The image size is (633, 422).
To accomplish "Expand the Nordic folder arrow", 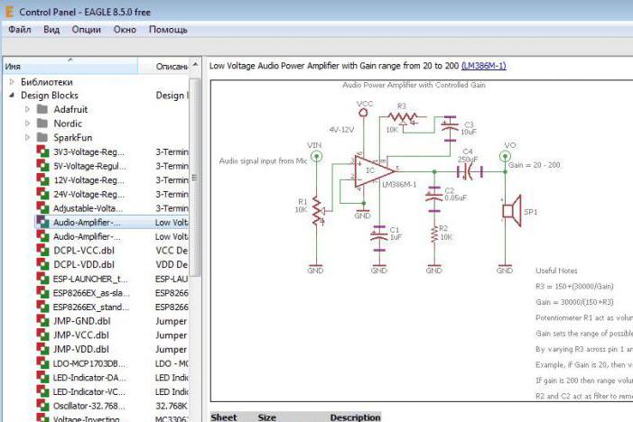I will [x=27, y=124].
